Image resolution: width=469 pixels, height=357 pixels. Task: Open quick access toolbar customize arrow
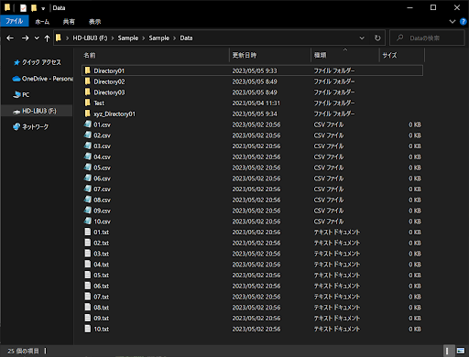(x=43, y=8)
